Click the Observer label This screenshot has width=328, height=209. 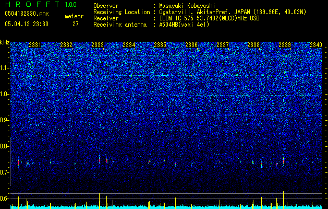pos(106,6)
